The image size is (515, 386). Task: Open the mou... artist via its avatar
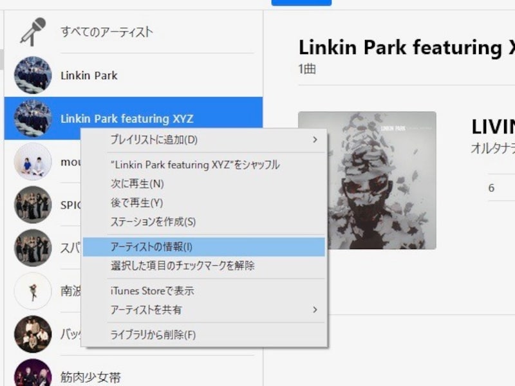point(33,161)
